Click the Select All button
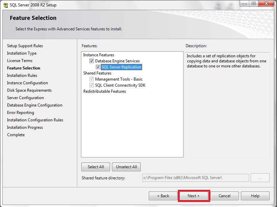 (95, 167)
